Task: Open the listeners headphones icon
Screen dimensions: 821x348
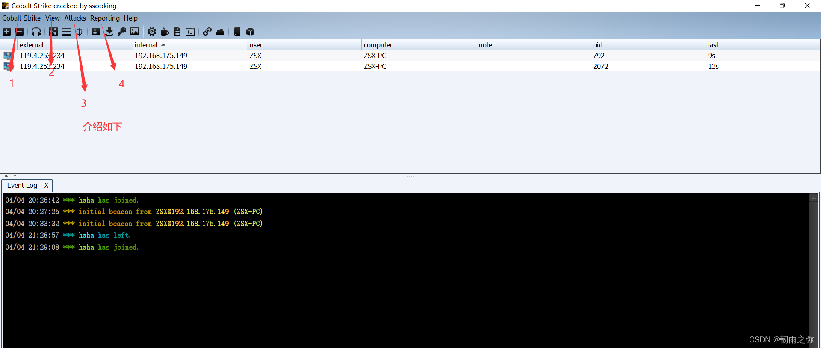Action: tap(36, 32)
